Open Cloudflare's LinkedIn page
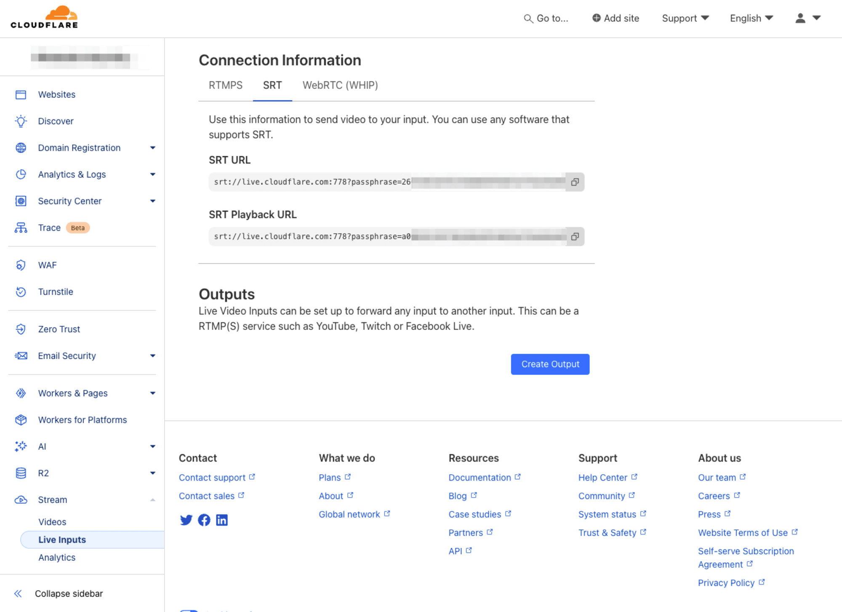The height and width of the screenshot is (612, 842). point(222,520)
